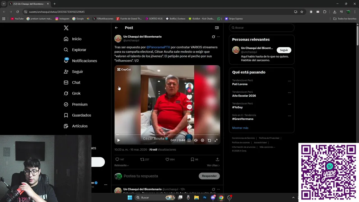Open reading view icon beside Post header
This screenshot has height=202, width=359.
[217, 28]
